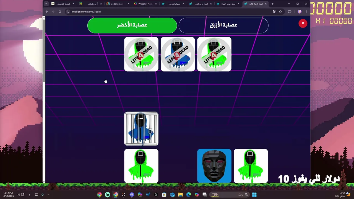Open File Explorer from the taskbar
Screen dimensions: 354x199
point(180,195)
